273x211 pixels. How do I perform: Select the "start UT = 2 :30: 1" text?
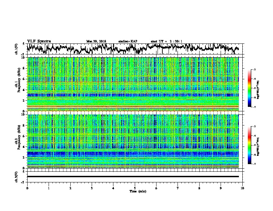pyautogui.click(x=166, y=41)
